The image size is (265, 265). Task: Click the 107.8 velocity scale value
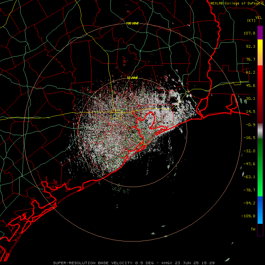point(249,33)
